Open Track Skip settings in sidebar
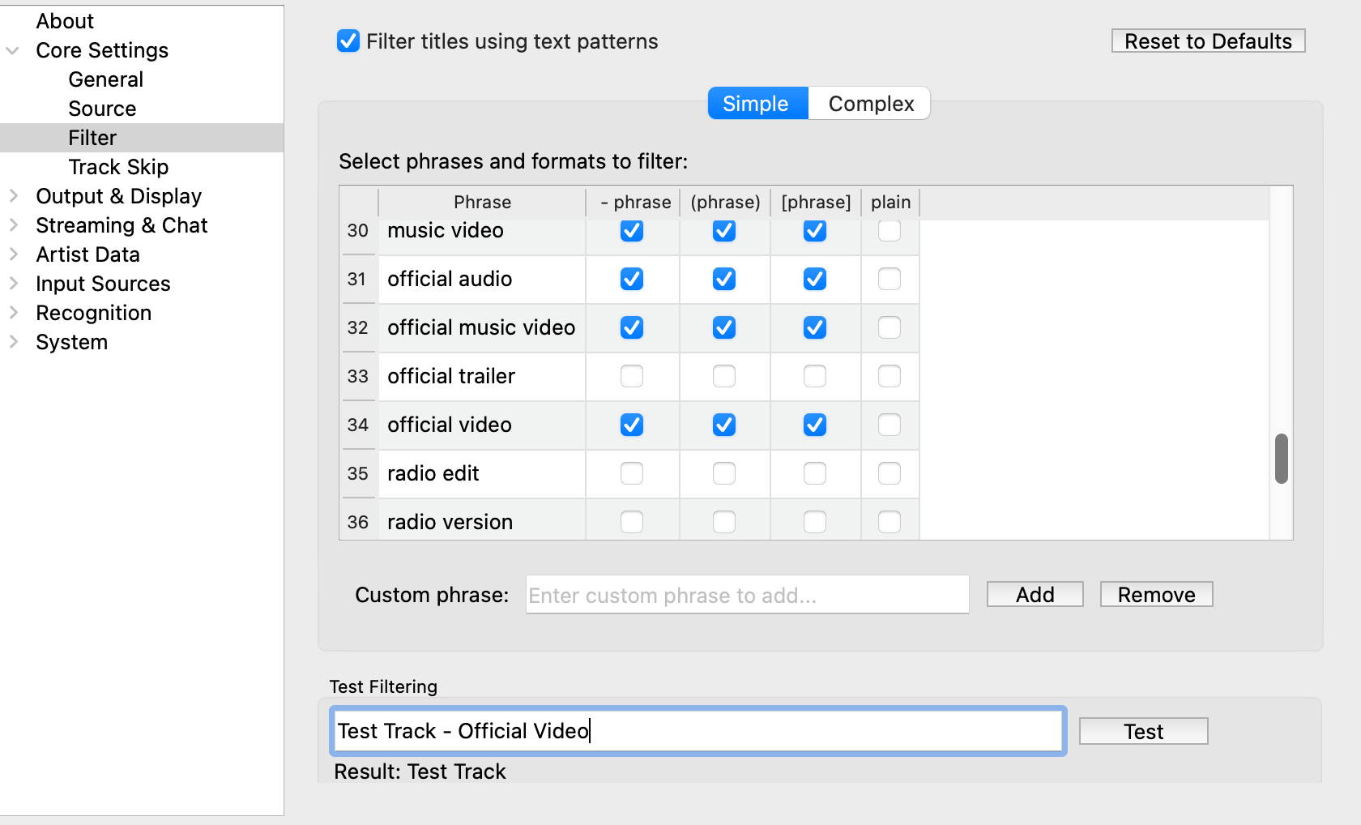 coord(118,167)
